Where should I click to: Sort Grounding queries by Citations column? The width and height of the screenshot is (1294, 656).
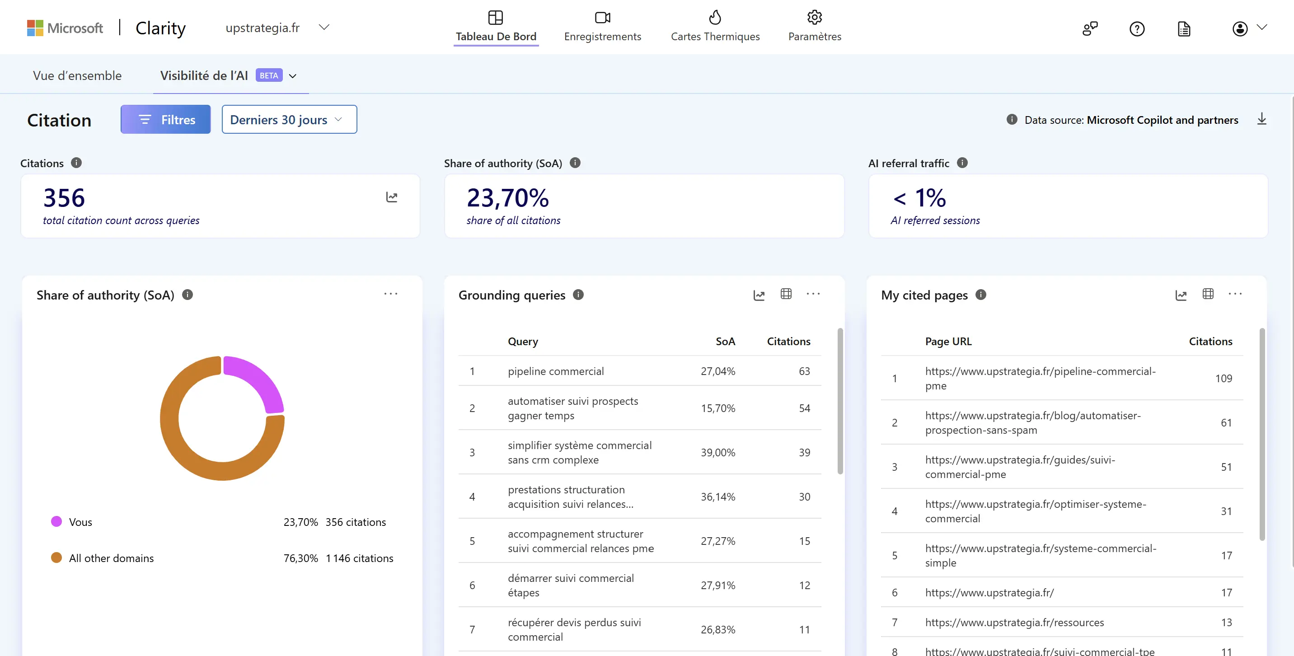click(x=788, y=341)
